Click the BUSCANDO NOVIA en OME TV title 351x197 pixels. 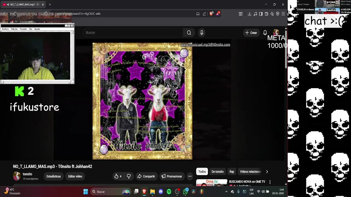point(247,182)
